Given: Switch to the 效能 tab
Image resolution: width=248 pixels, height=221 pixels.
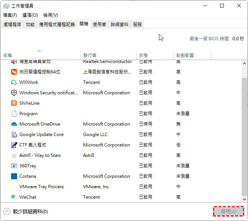Looking at the screenshot, I should point(30,25).
